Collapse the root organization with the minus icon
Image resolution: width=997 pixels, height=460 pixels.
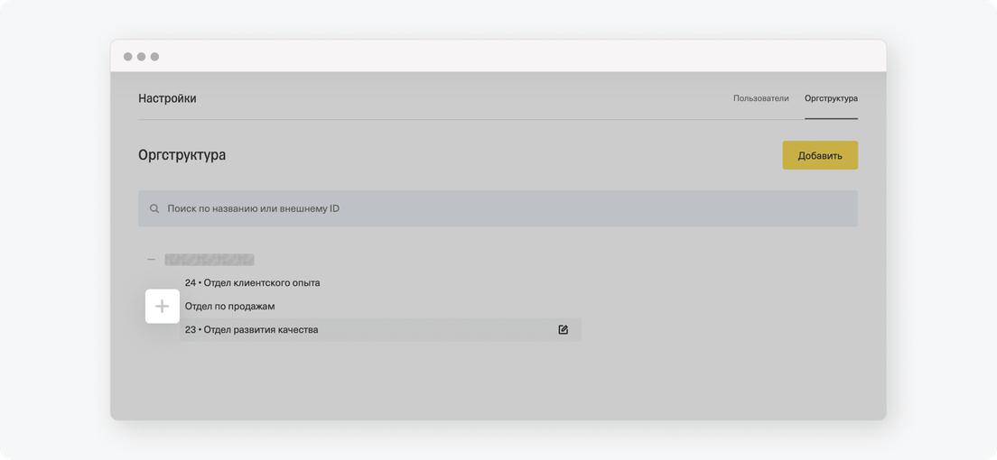tap(152, 259)
